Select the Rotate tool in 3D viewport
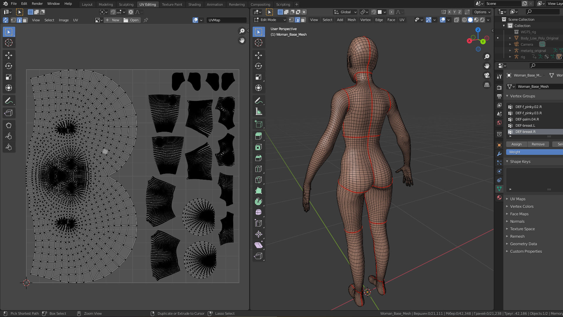Screen dimensions: 563x317 pyautogui.click(x=259, y=66)
